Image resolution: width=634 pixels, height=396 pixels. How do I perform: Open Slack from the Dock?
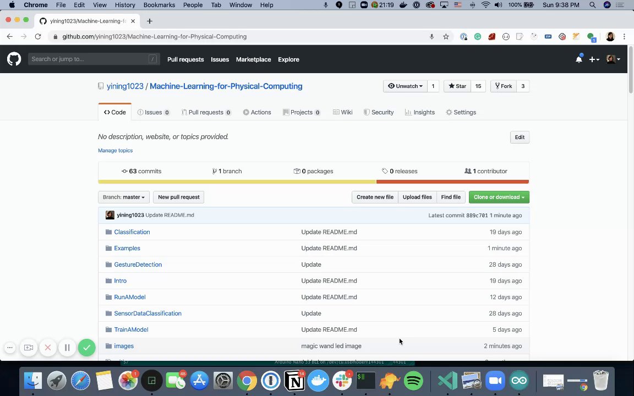click(342, 380)
